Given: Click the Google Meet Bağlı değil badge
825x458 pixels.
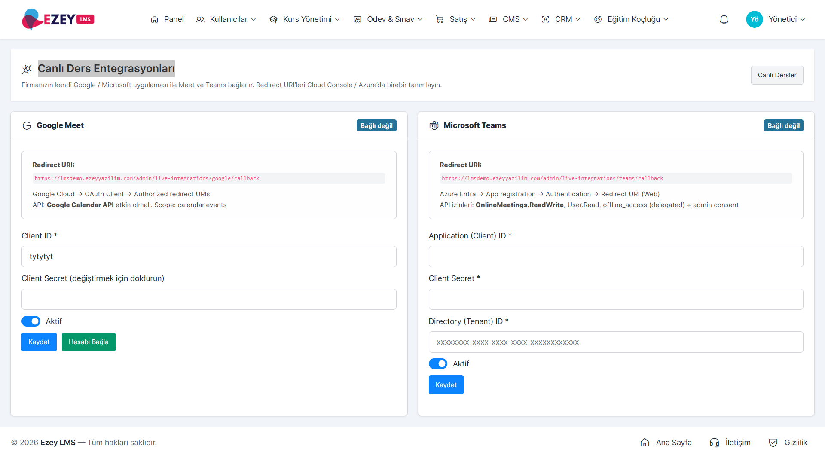Looking at the screenshot, I should point(376,125).
